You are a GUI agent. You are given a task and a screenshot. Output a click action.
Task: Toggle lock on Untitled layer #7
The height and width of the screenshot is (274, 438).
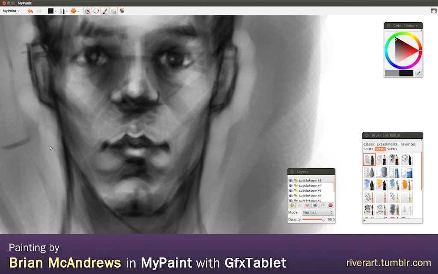pos(296,186)
